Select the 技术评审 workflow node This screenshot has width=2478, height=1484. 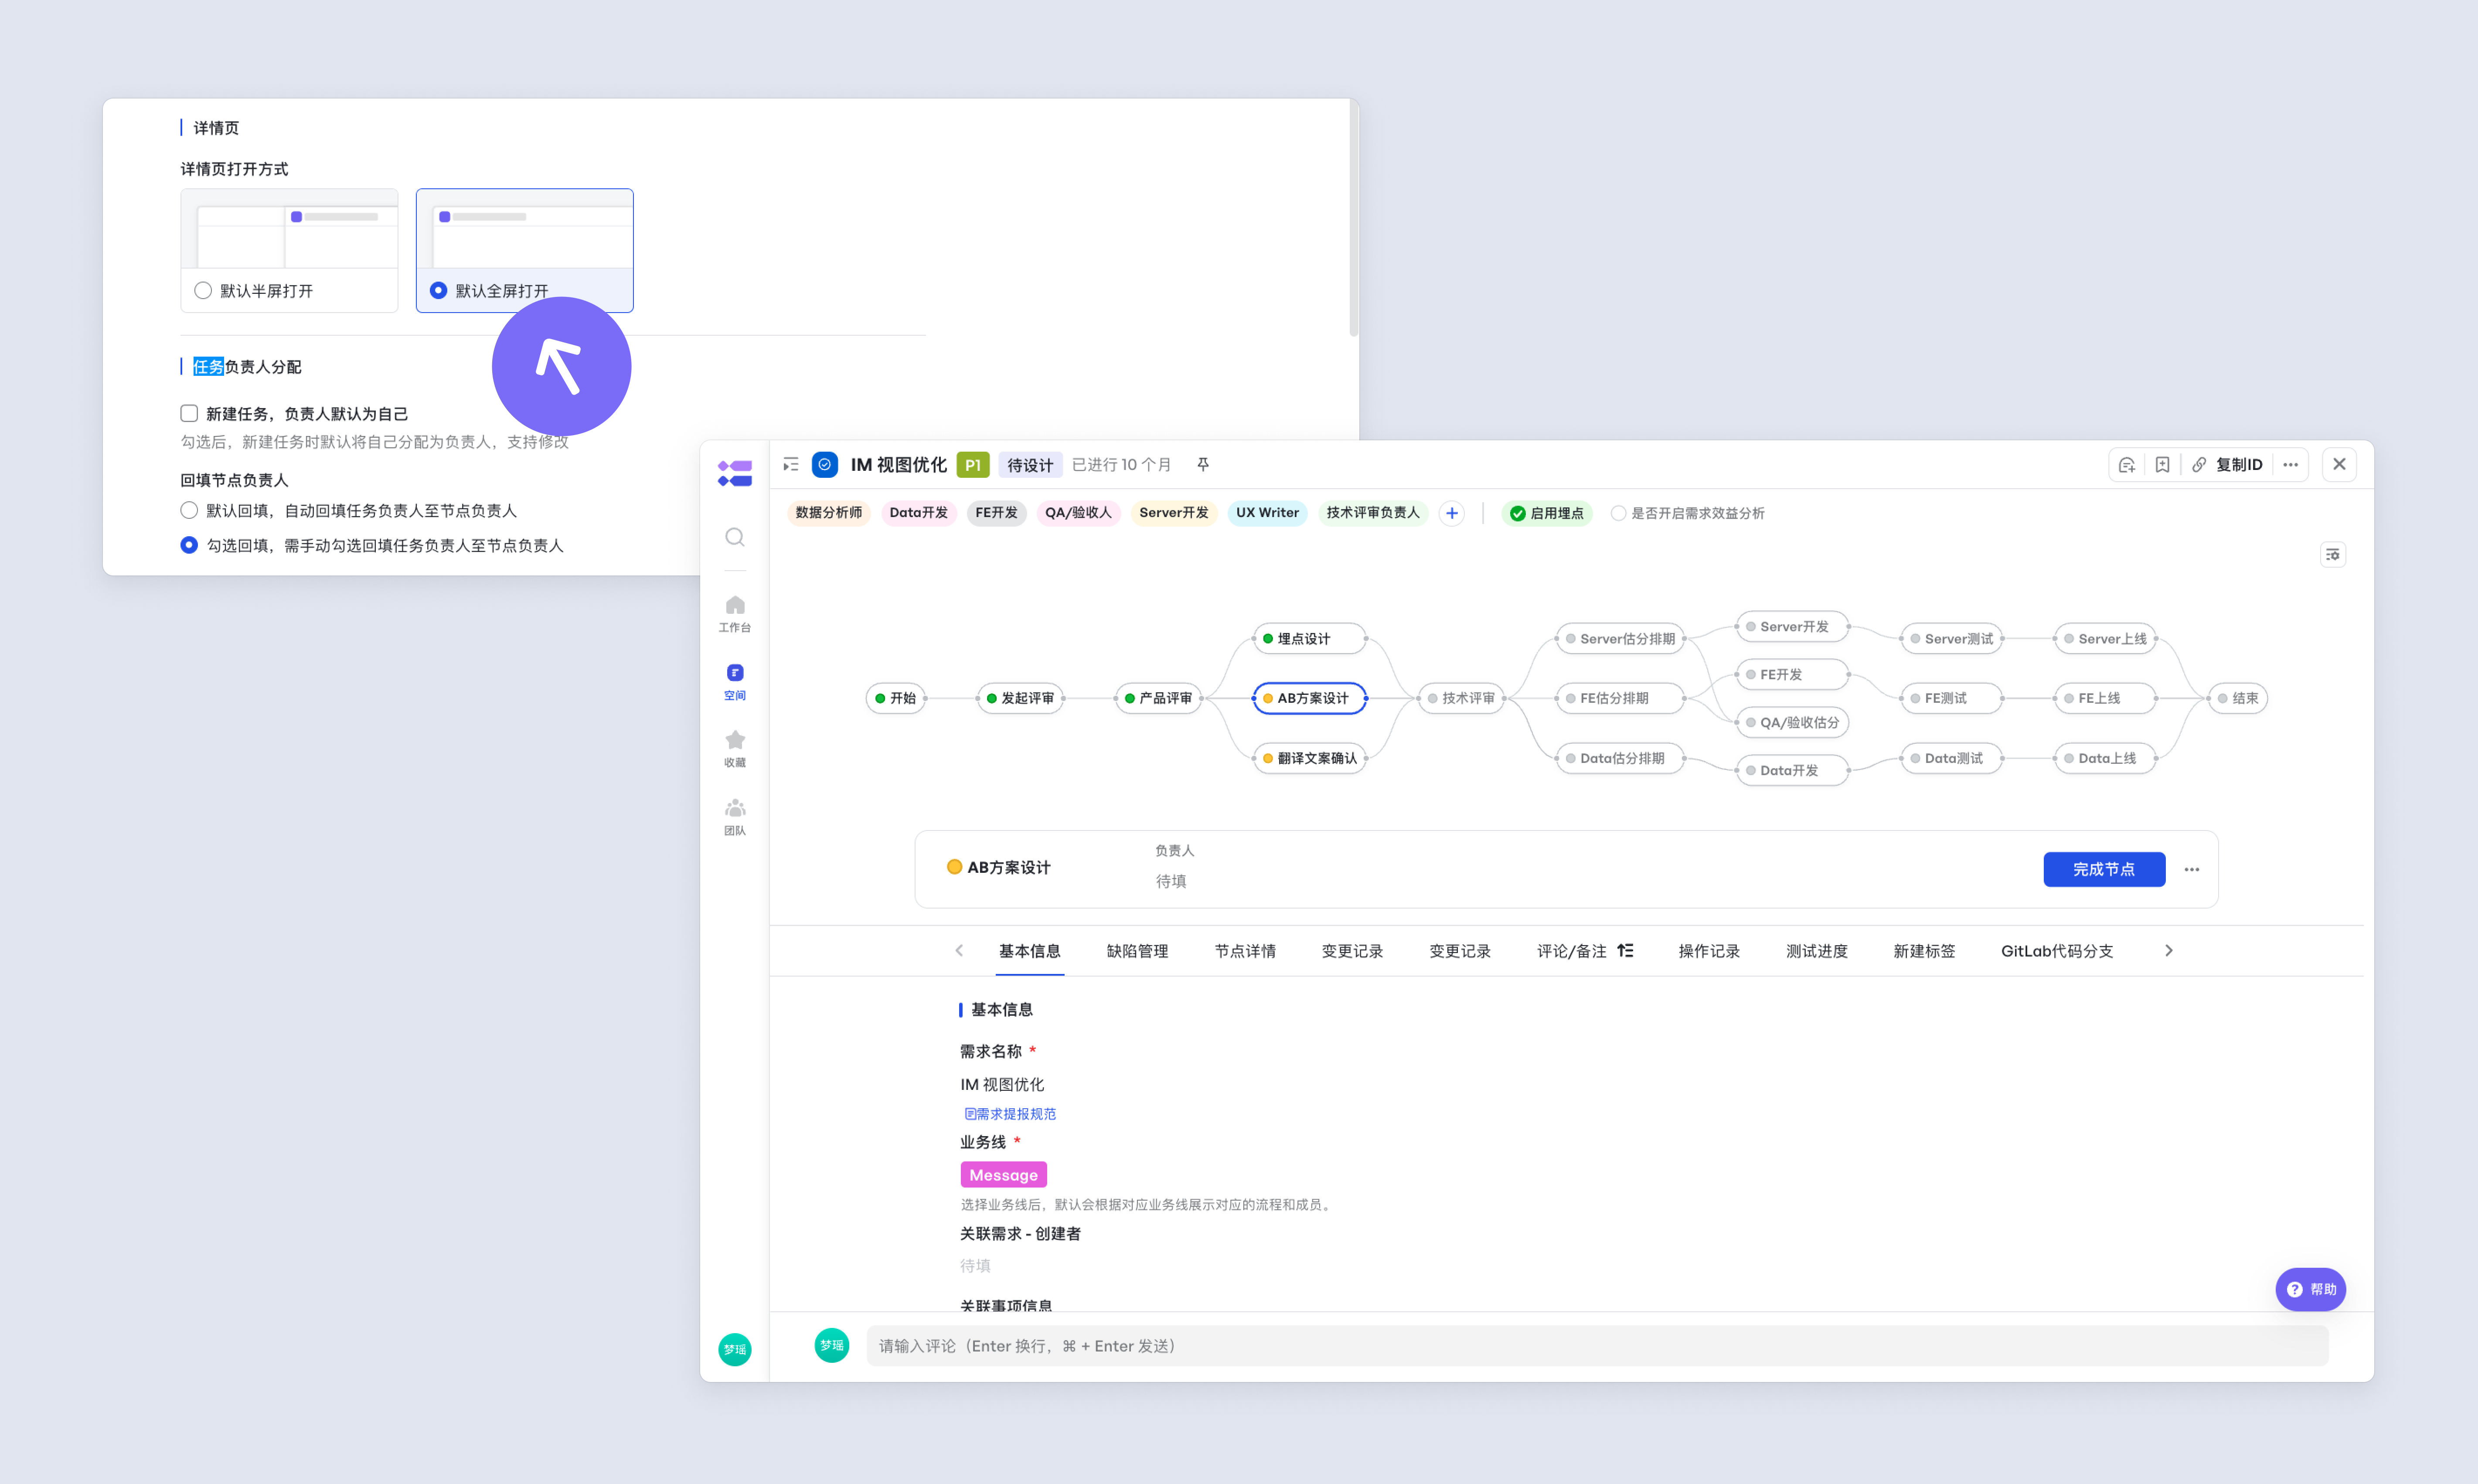(x=1461, y=698)
